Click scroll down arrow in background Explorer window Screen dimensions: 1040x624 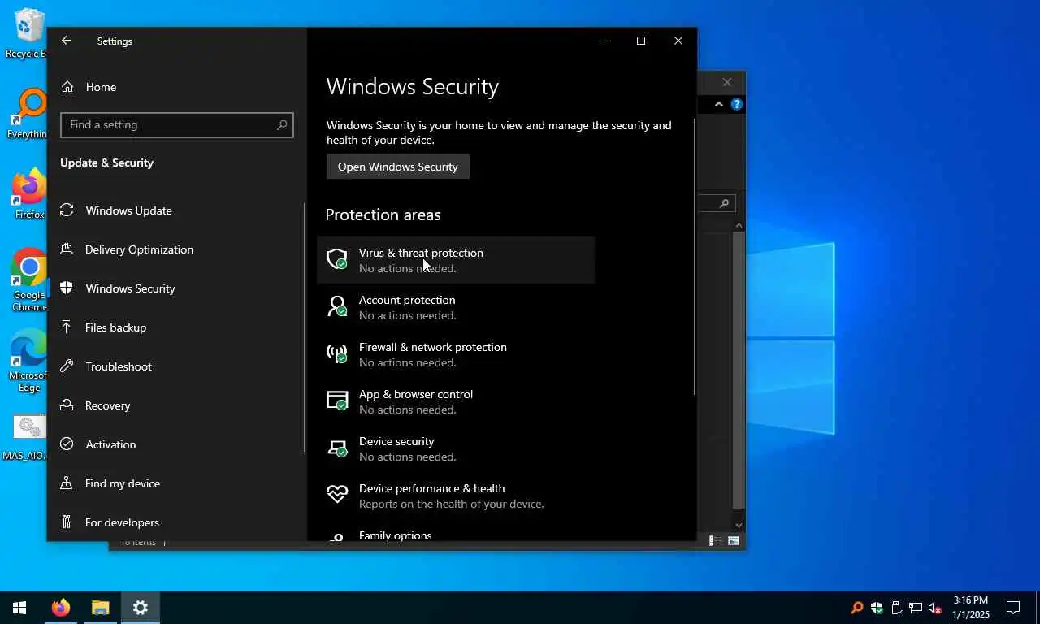tap(739, 525)
